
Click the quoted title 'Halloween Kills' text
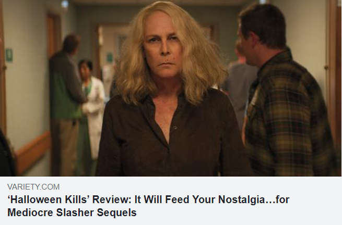[x=49, y=199]
